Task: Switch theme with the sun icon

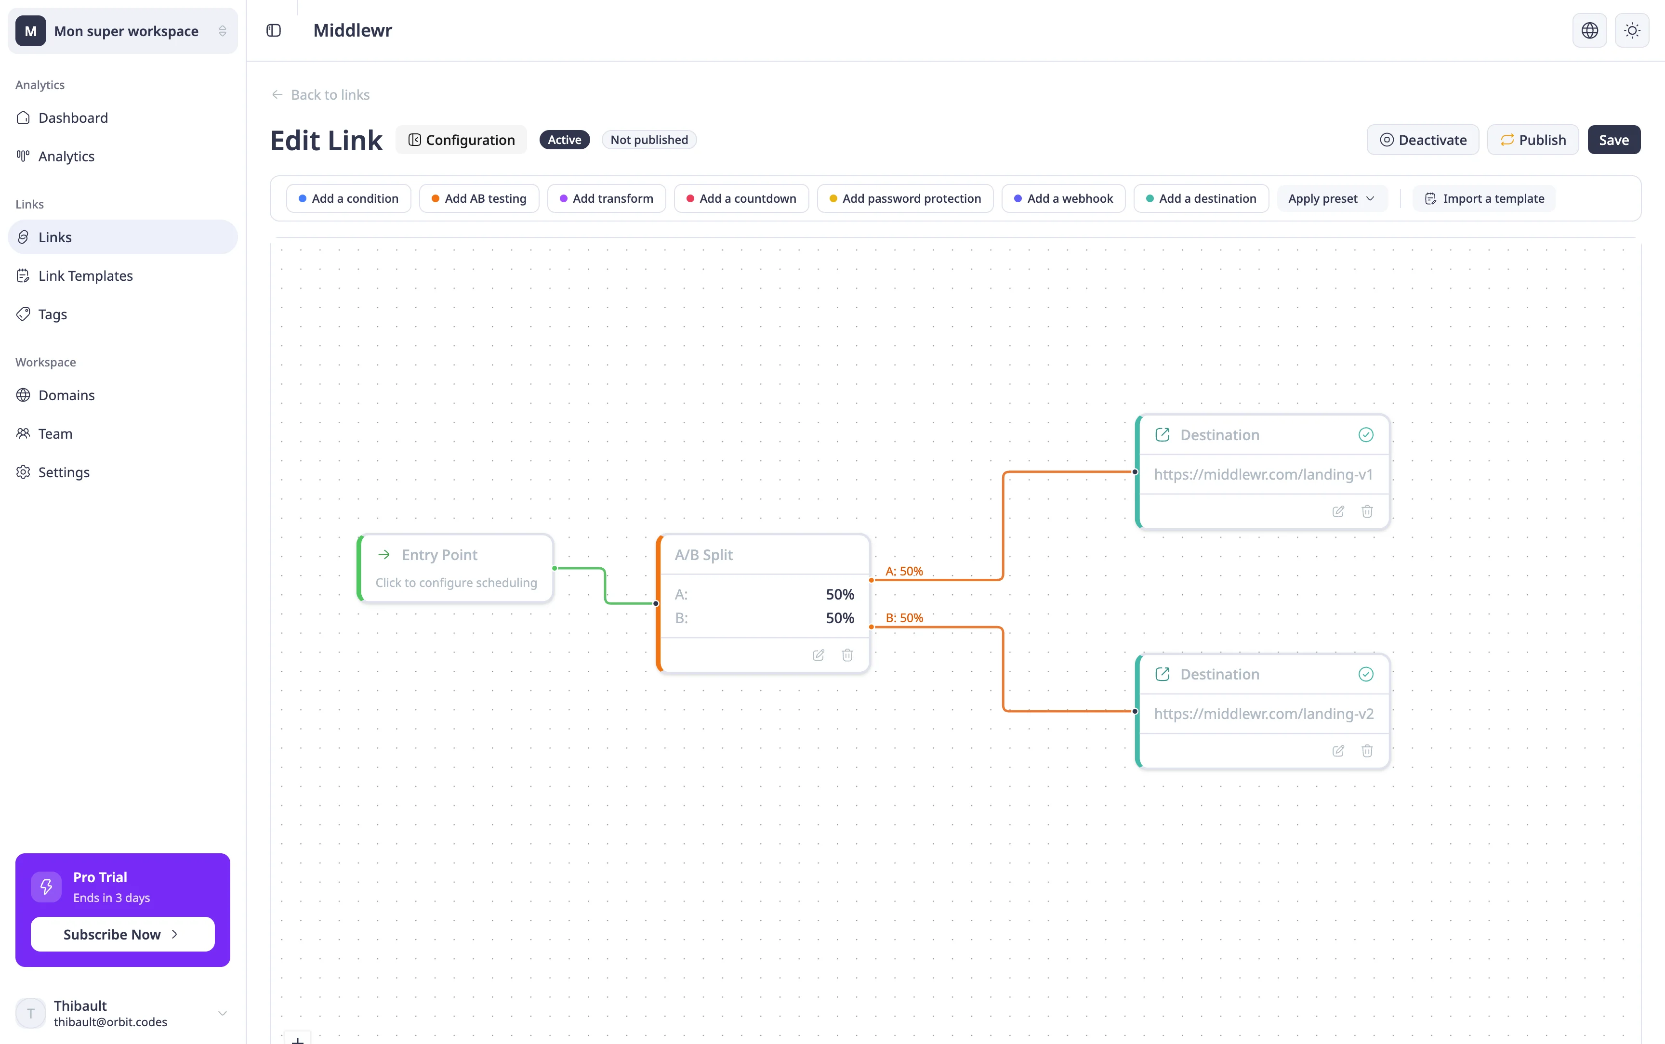Action: click(x=1633, y=30)
